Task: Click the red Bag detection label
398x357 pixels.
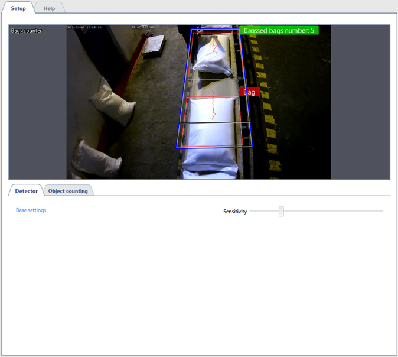Action: click(x=249, y=92)
